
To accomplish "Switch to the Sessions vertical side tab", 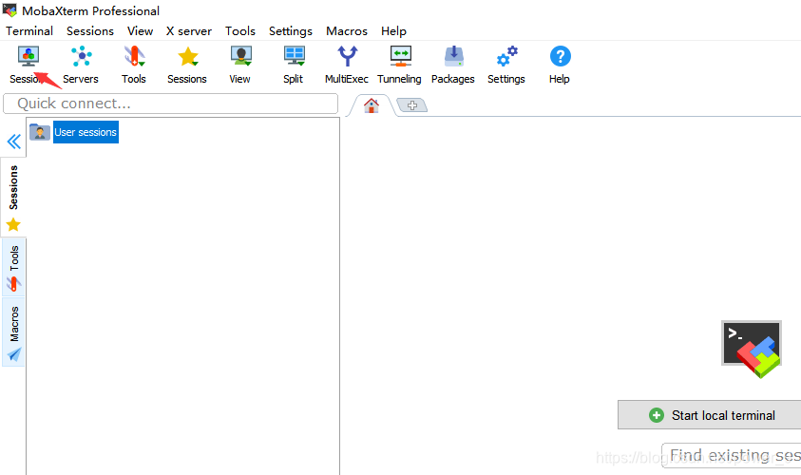I will pyautogui.click(x=13, y=198).
